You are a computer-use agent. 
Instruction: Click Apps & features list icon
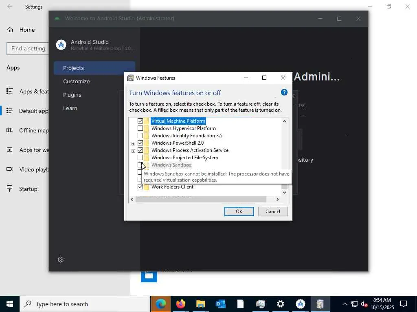tap(10, 91)
